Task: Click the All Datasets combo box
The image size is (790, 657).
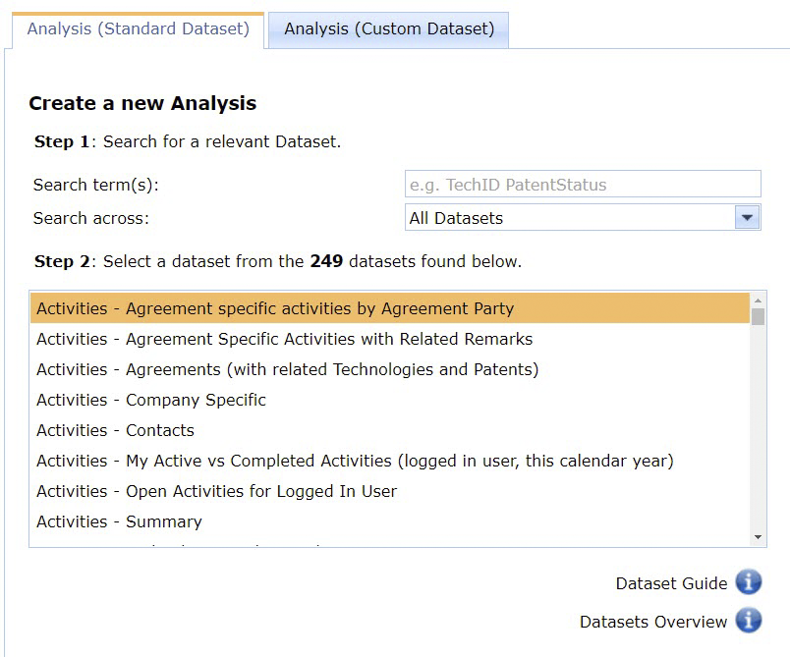Action: click(x=570, y=218)
